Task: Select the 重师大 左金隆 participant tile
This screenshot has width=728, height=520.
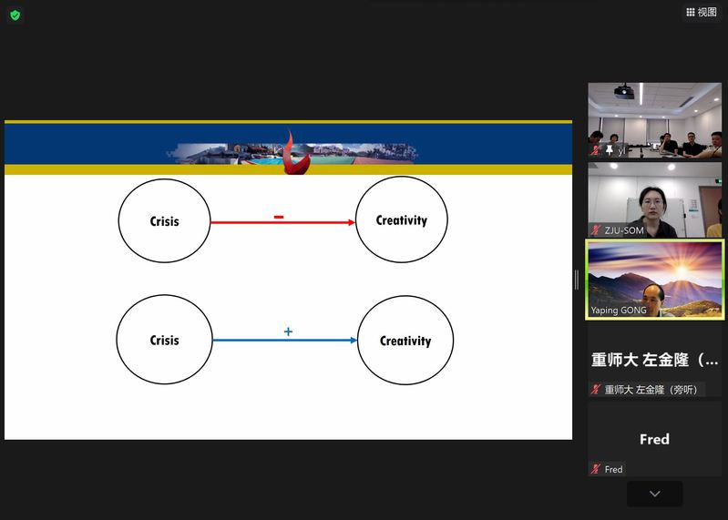Action: click(x=654, y=360)
